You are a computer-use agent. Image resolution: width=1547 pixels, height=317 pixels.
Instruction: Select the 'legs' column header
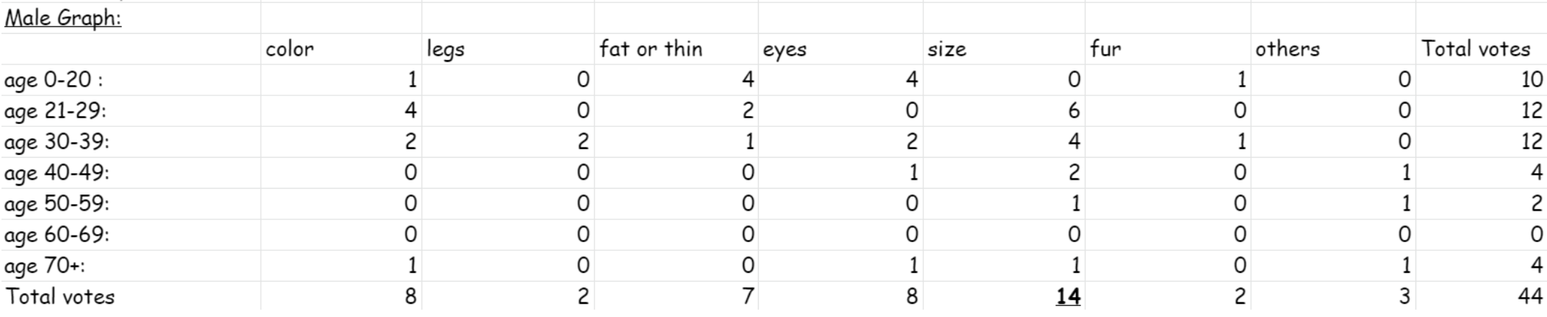(445, 49)
